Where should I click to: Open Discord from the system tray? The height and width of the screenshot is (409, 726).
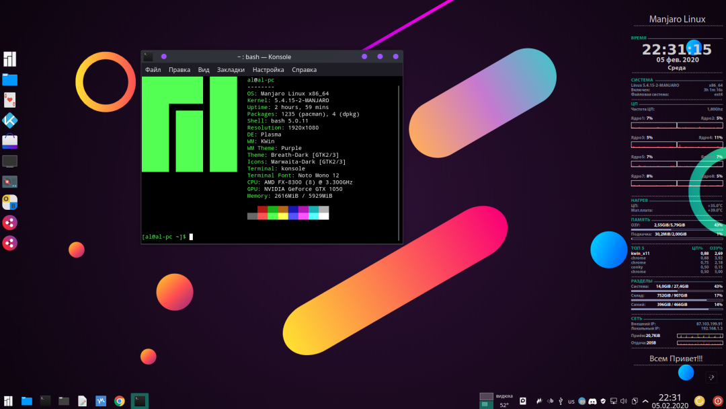point(593,400)
